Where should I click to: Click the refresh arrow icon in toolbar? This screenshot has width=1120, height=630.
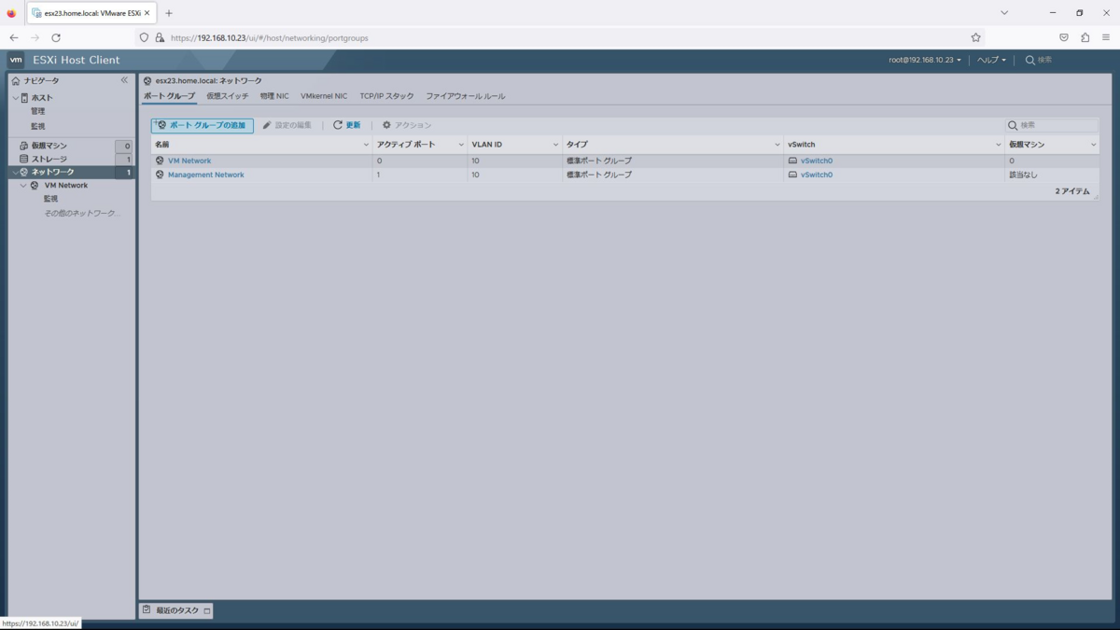338,125
